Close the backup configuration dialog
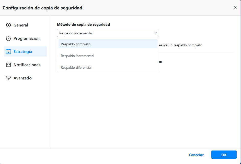This screenshot has height=164, width=241. click(x=235, y=8)
